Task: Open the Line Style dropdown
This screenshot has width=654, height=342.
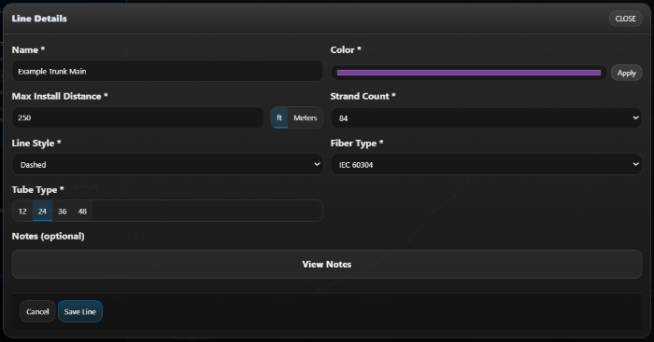Action: (x=167, y=164)
